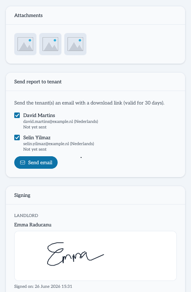Image resolution: width=191 pixels, height=292 pixels.
Task: Click the Attachments section header
Action: pos(28,16)
